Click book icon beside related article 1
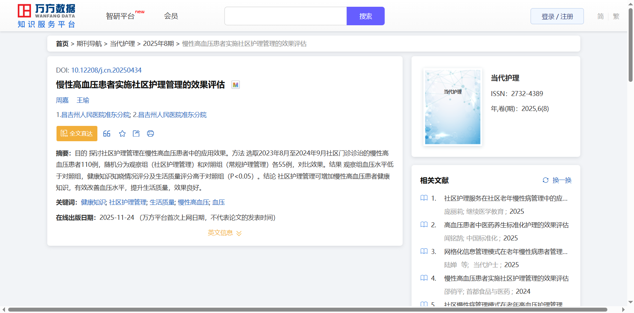Screen dimensions: 634x313 coord(424,198)
